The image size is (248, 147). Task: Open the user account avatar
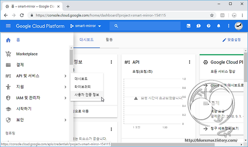[238, 26]
